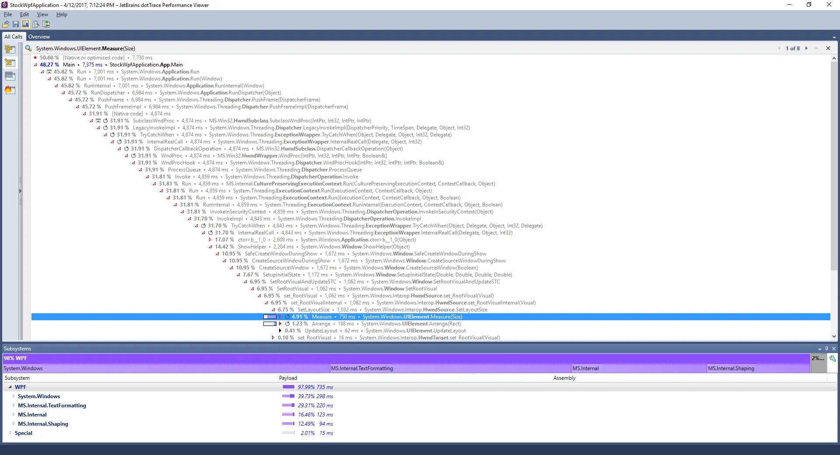Open the Edit menu

[x=24, y=14]
